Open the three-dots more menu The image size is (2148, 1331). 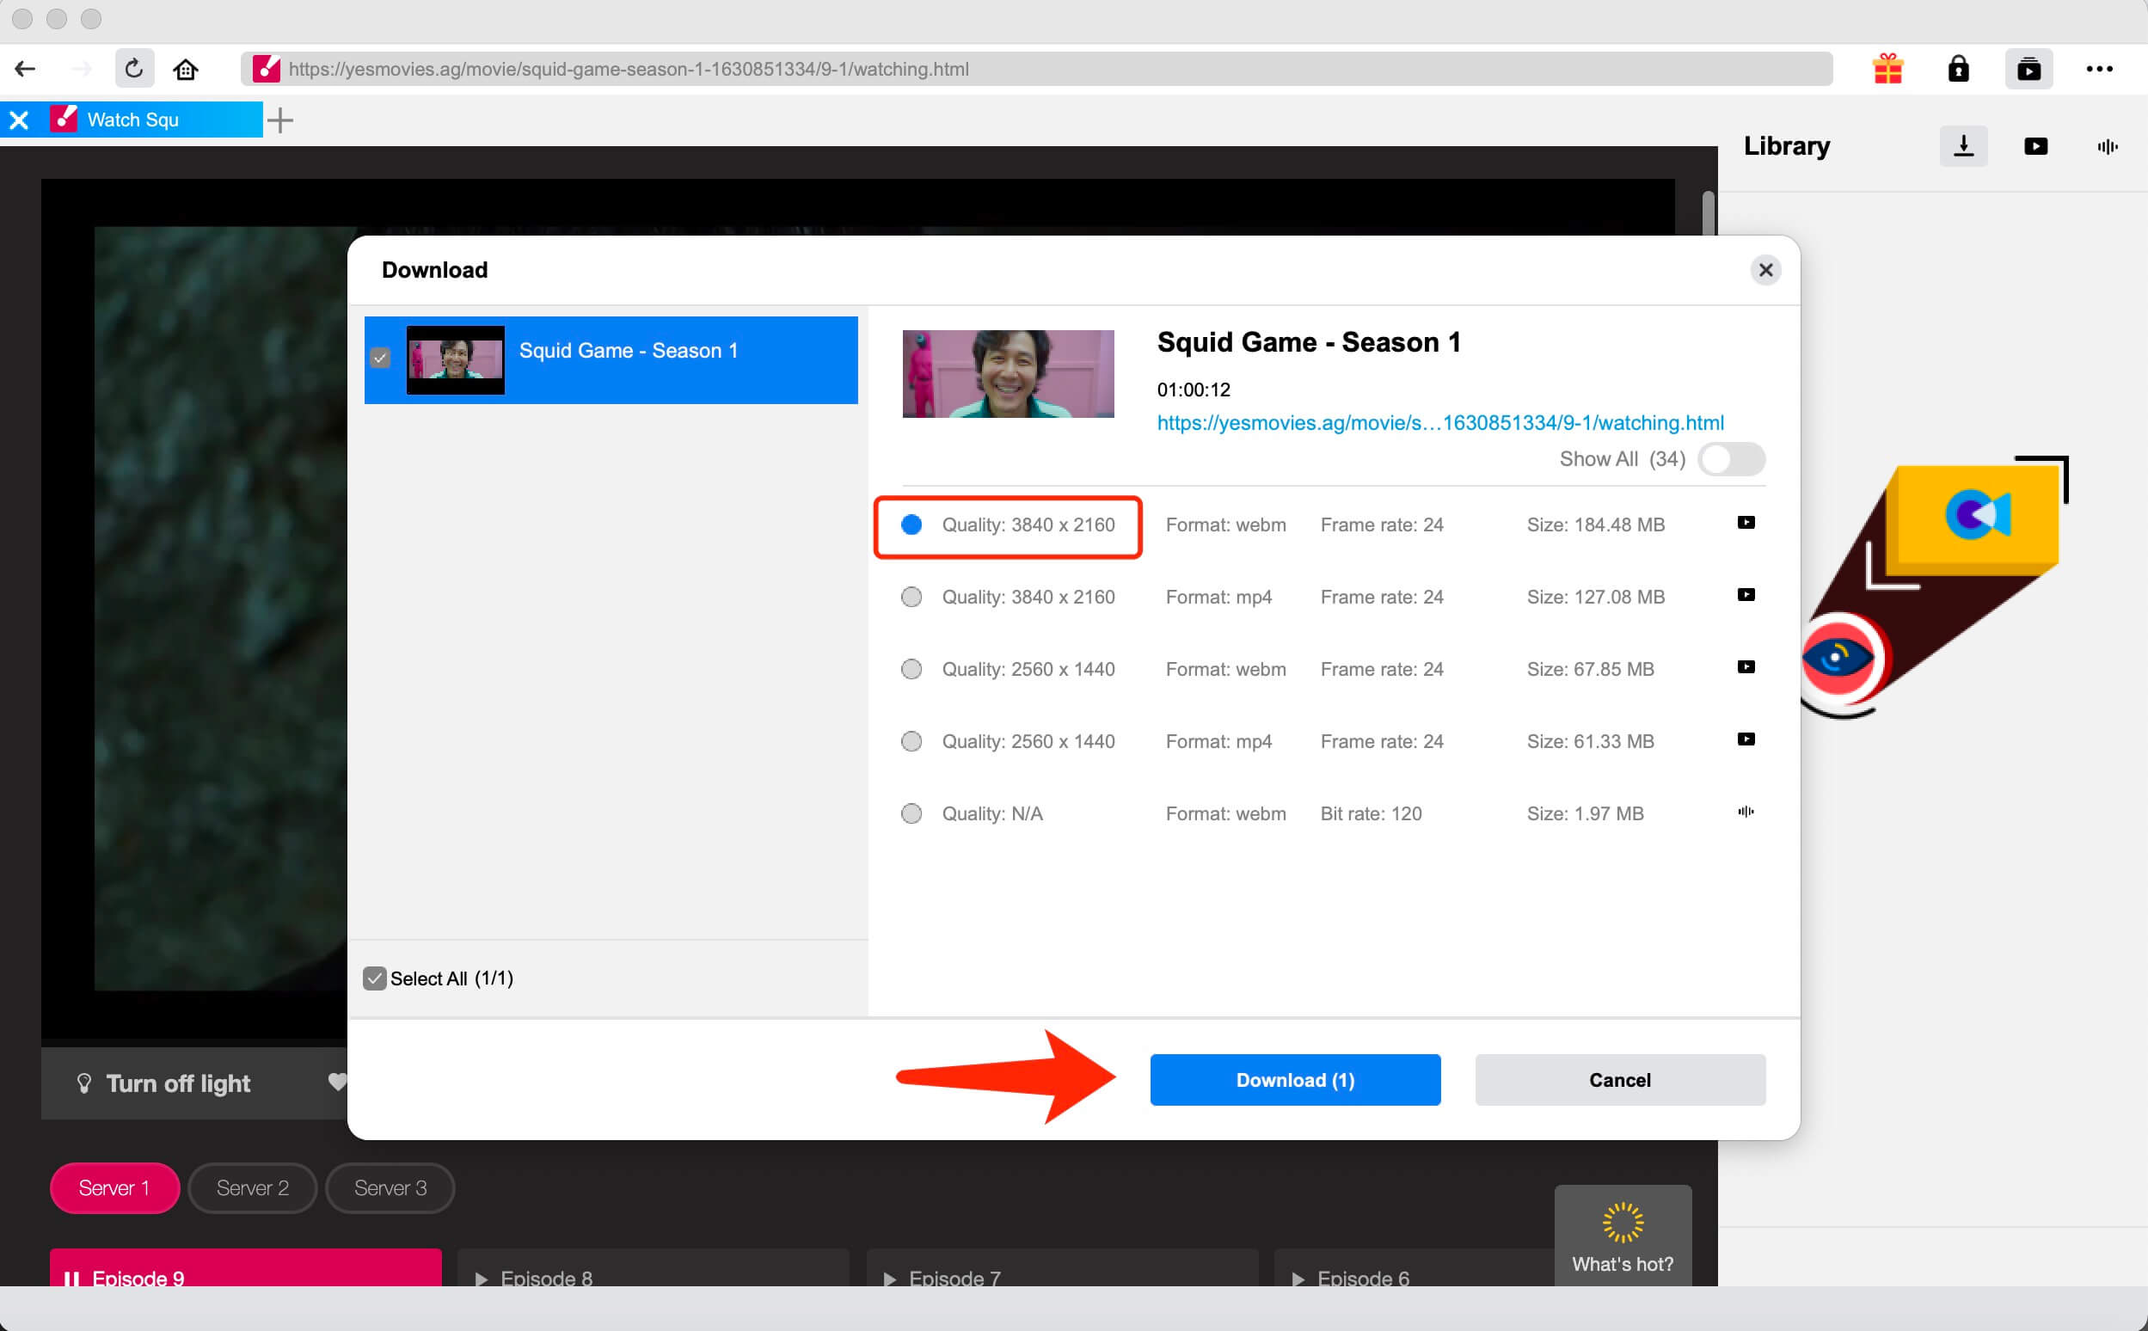coord(2099,69)
